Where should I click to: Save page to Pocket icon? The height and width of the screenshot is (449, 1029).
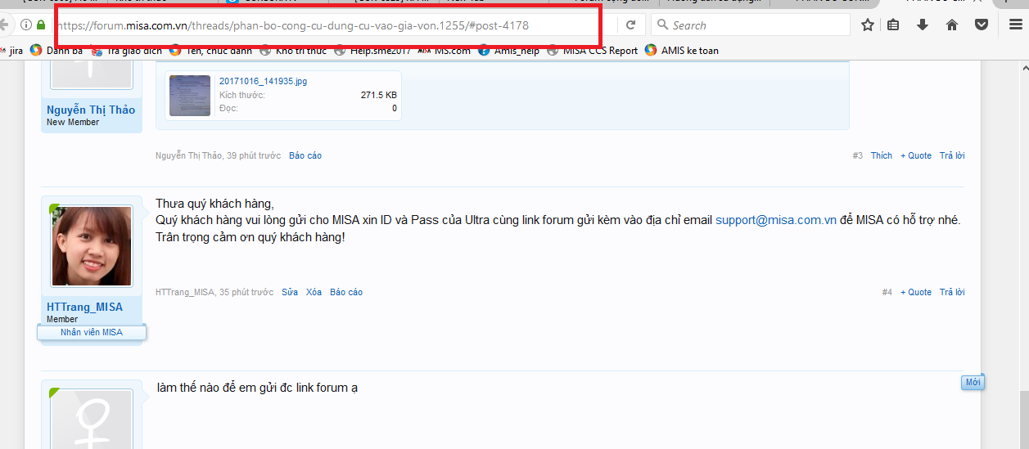pyautogui.click(x=981, y=25)
